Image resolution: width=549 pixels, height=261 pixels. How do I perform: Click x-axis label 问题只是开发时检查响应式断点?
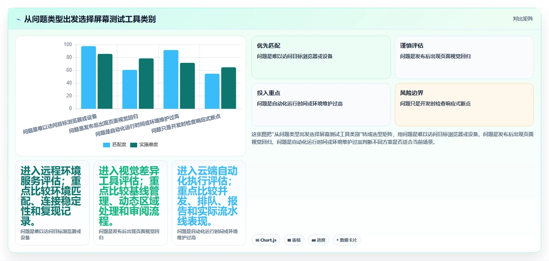(x=186, y=124)
